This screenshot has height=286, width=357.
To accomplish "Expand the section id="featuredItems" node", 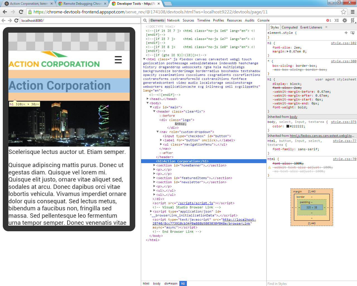I will [x=154, y=178].
